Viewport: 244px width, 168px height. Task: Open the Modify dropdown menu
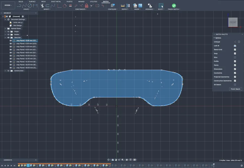click(47, 9)
